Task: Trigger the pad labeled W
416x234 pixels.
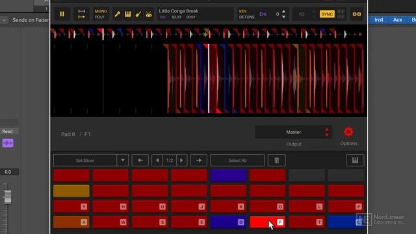Action: [110, 222]
